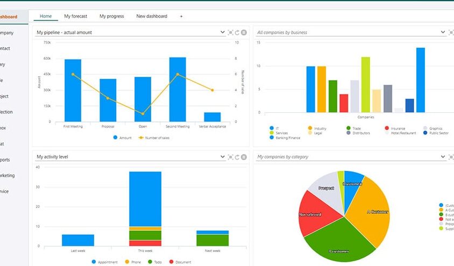Click the Banking/Finance legend color dot
Screen dimensions: 454x266
[x=272, y=138]
